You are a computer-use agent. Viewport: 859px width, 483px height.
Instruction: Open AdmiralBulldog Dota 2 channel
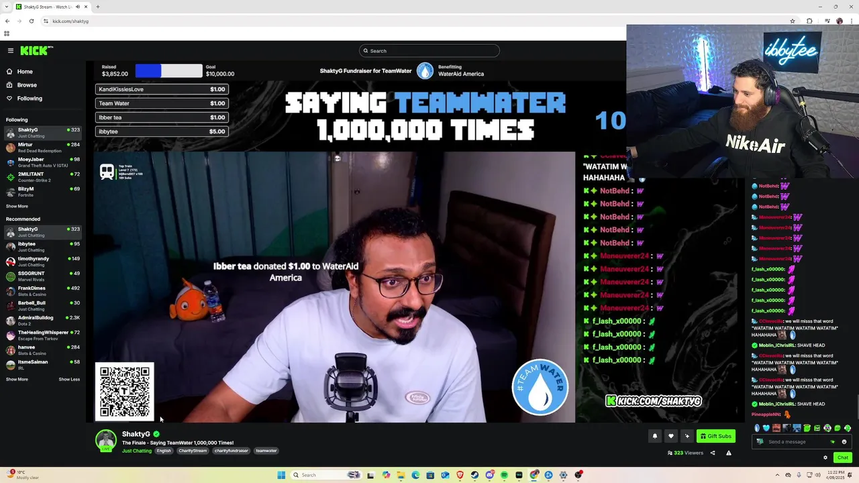(x=43, y=321)
